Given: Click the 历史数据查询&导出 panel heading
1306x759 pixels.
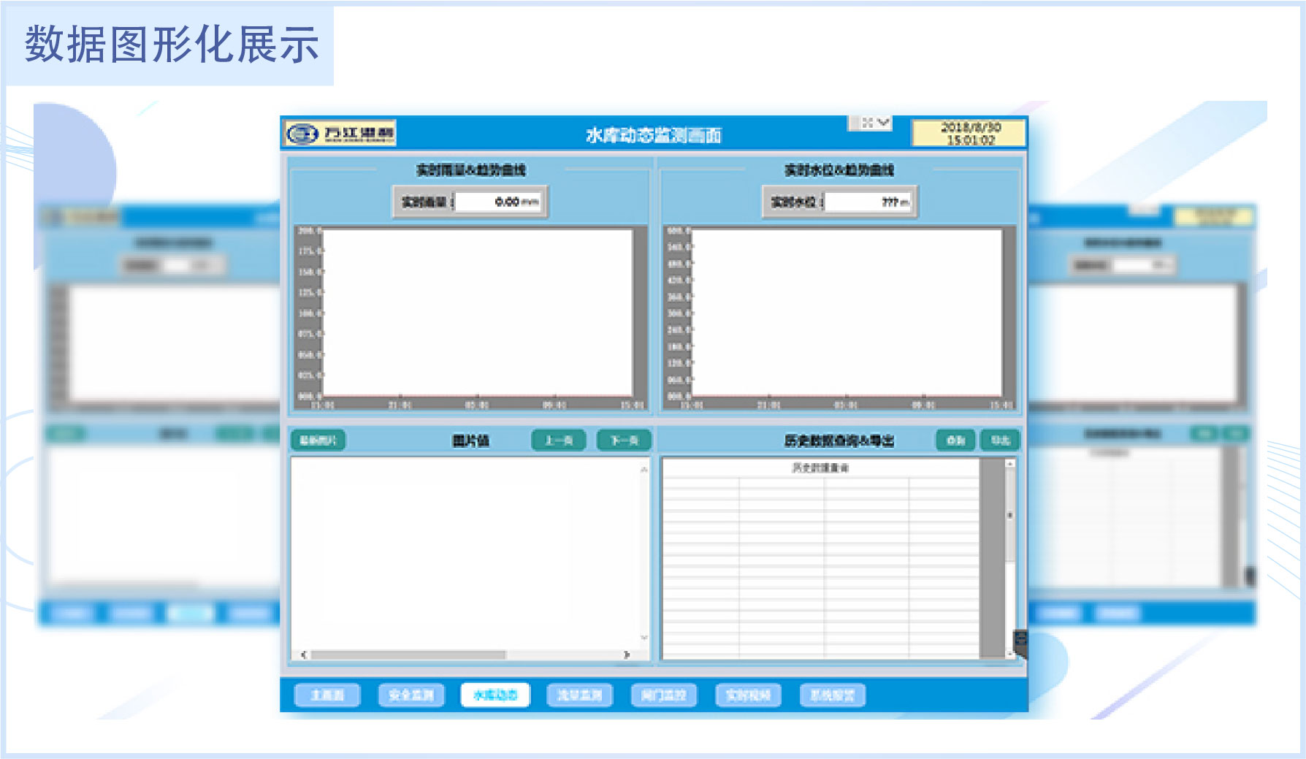Looking at the screenshot, I should click(839, 440).
